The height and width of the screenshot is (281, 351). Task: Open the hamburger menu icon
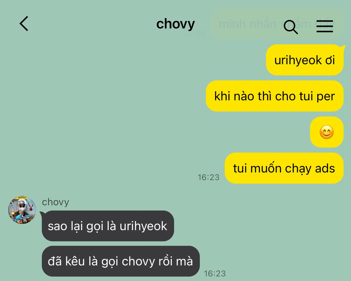click(x=325, y=27)
